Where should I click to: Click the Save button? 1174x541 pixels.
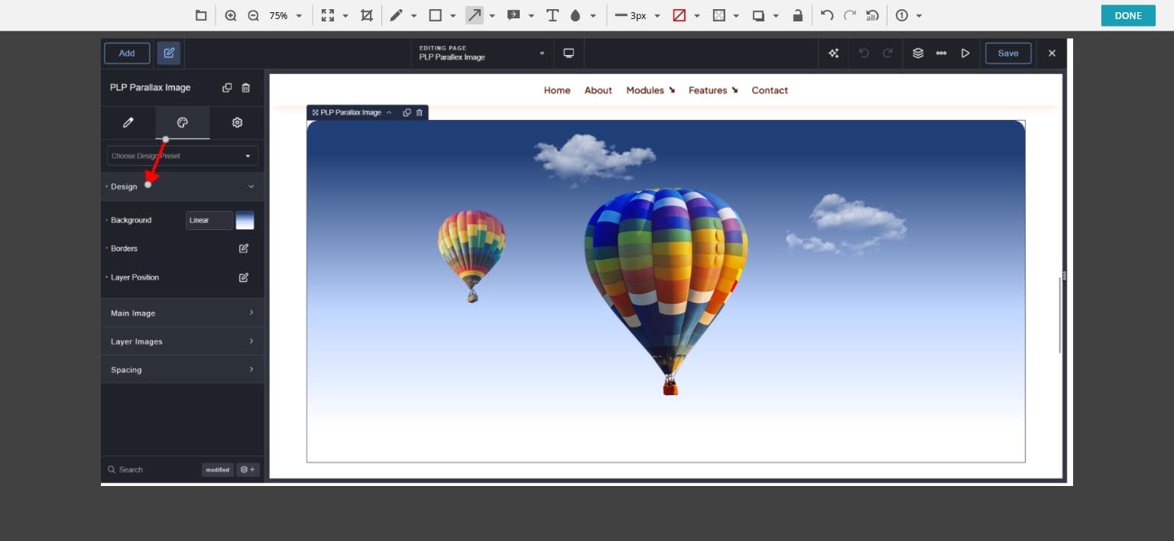pyautogui.click(x=1008, y=53)
